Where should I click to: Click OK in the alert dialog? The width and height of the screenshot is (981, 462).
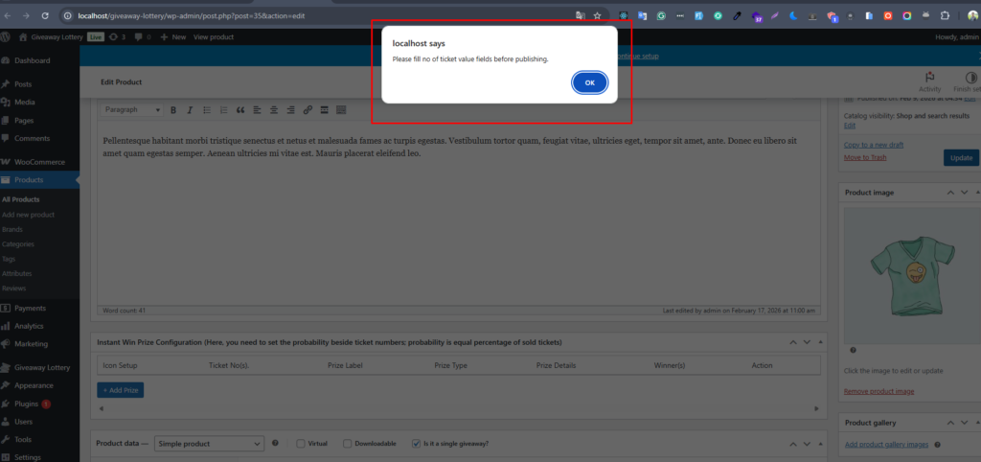[x=589, y=83]
